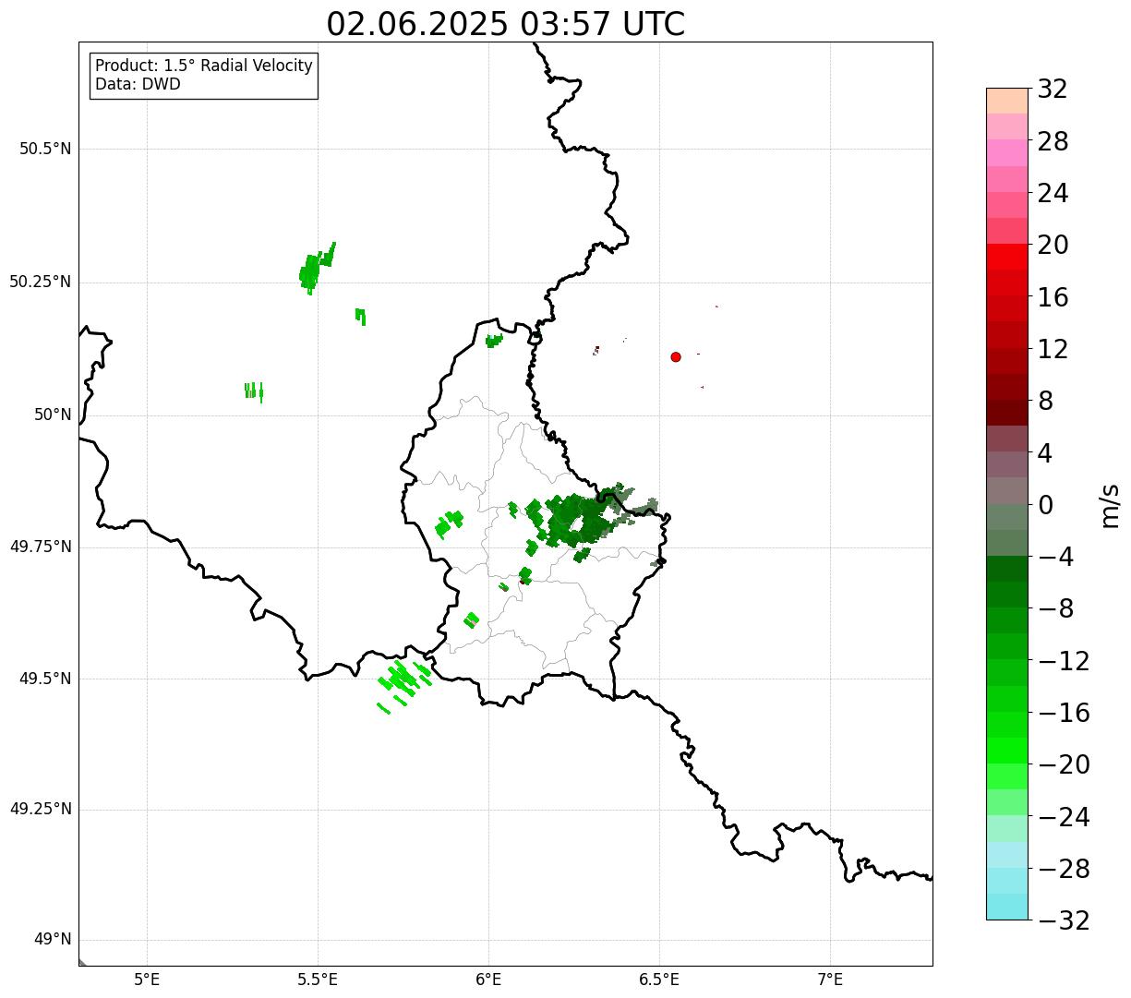This screenshot has width=1131, height=998.
Task: Click the 50°N latitude label
Action: [53, 415]
